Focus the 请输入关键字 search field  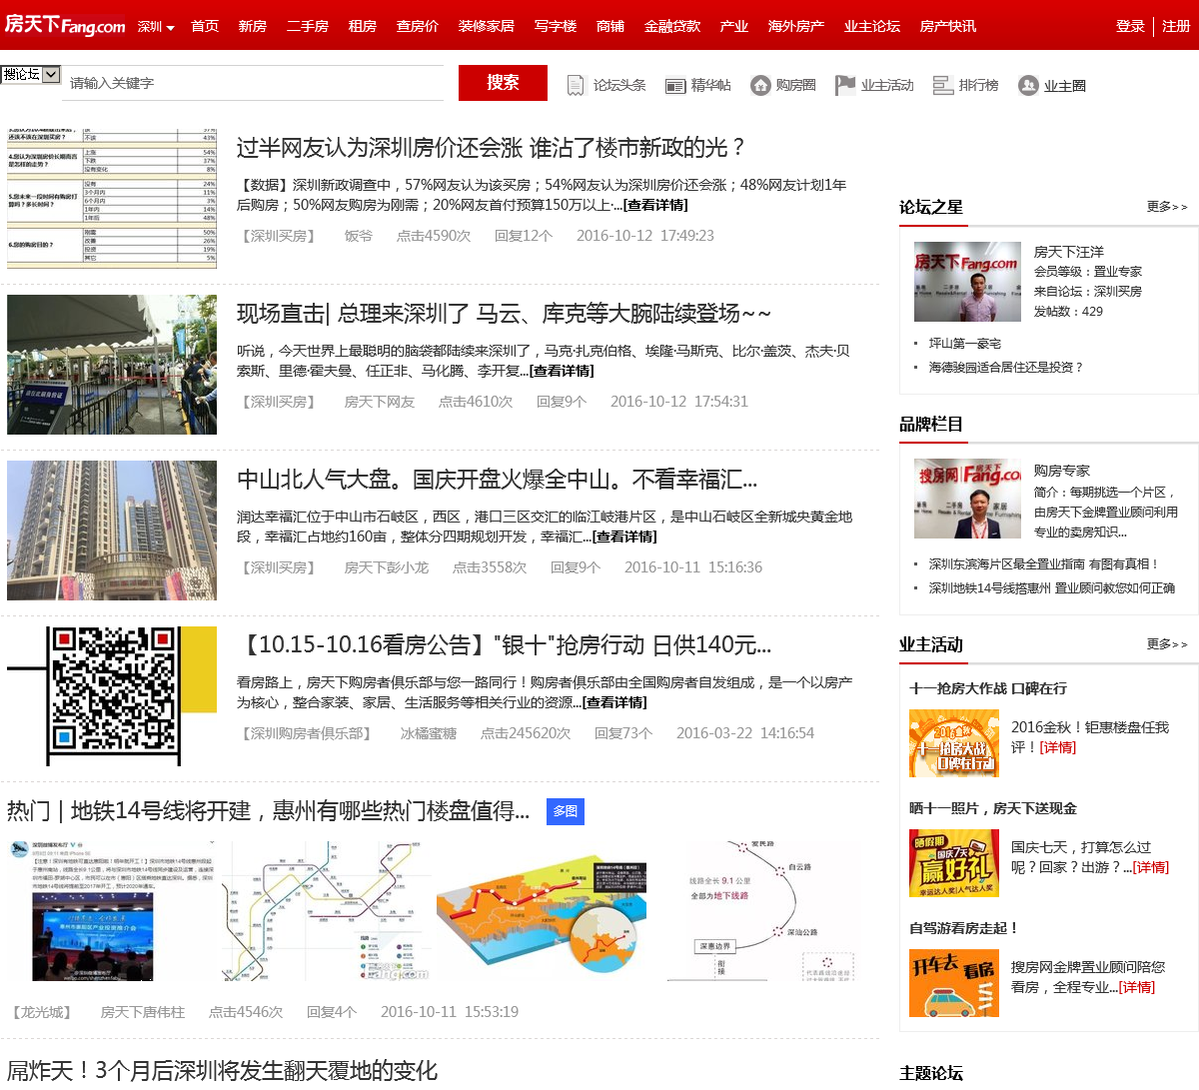254,83
